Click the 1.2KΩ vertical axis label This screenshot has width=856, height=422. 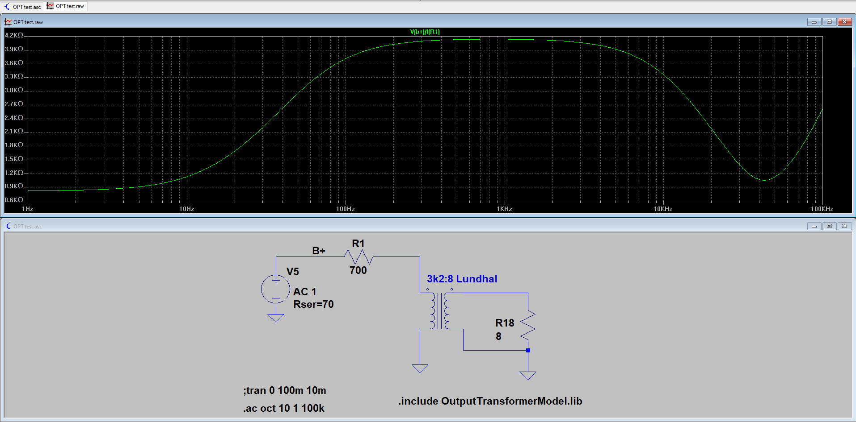pyautogui.click(x=14, y=173)
